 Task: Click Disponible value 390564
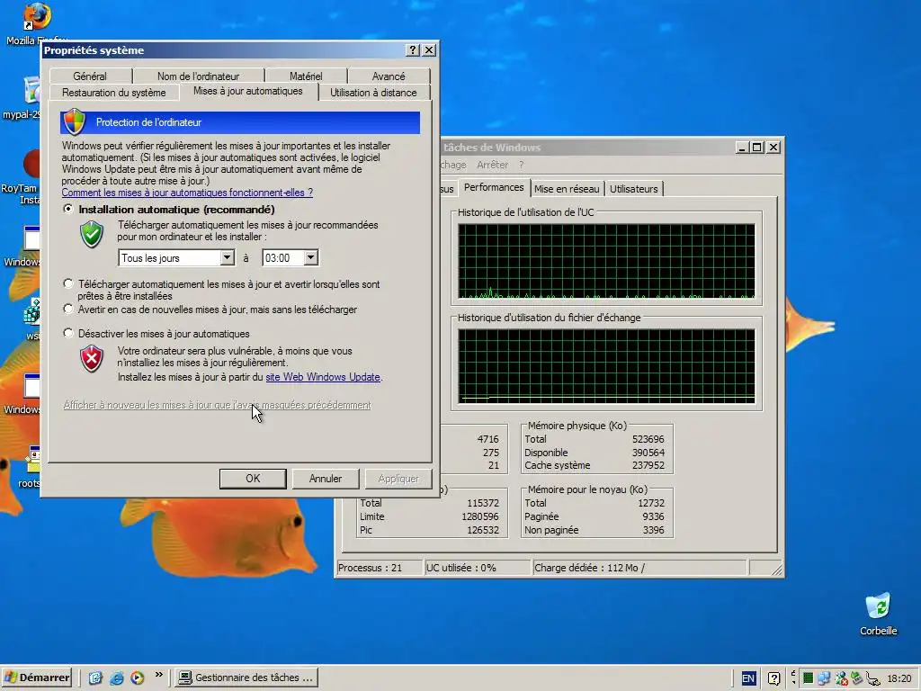(648, 453)
